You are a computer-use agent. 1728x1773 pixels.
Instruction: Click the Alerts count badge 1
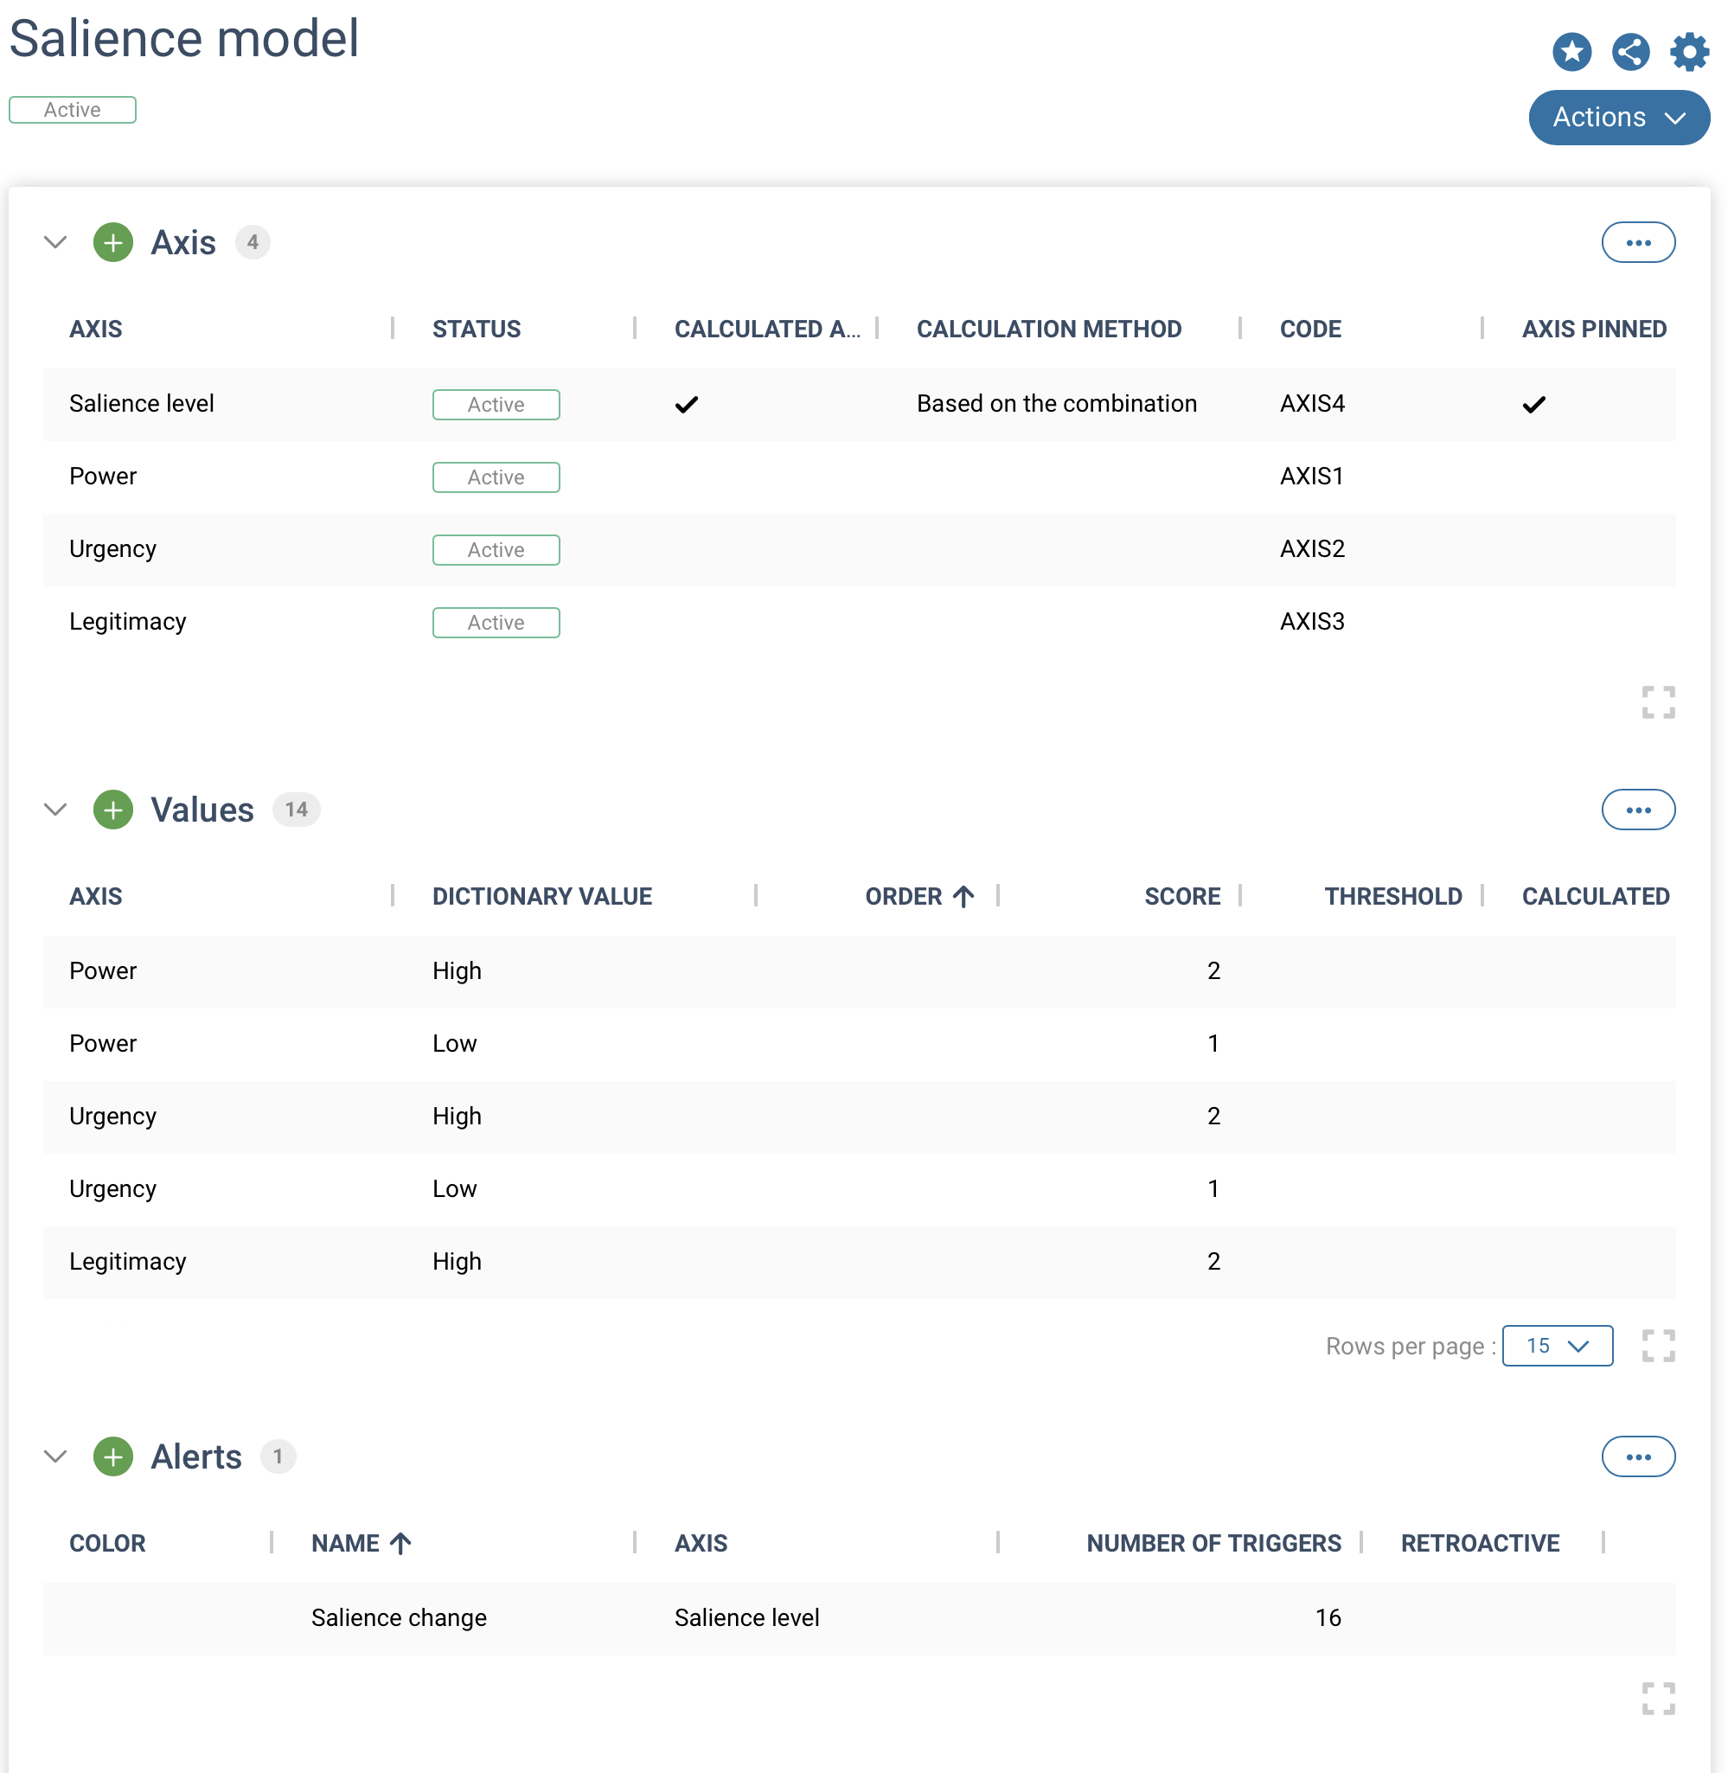(x=278, y=1456)
